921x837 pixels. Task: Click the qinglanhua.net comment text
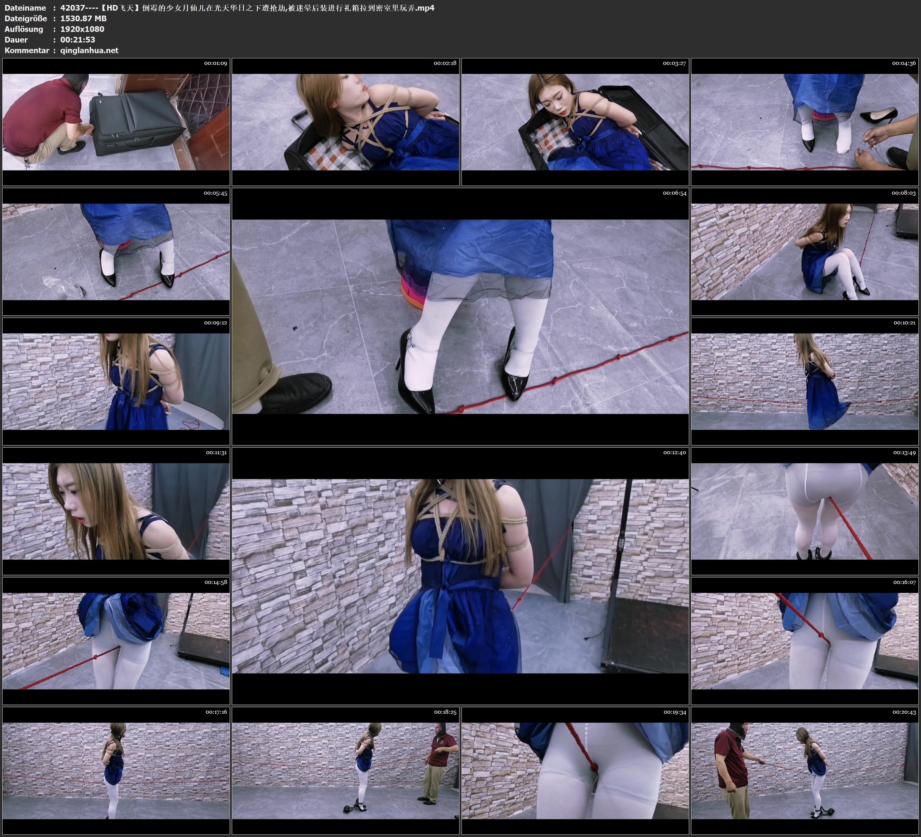pos(89,50)
